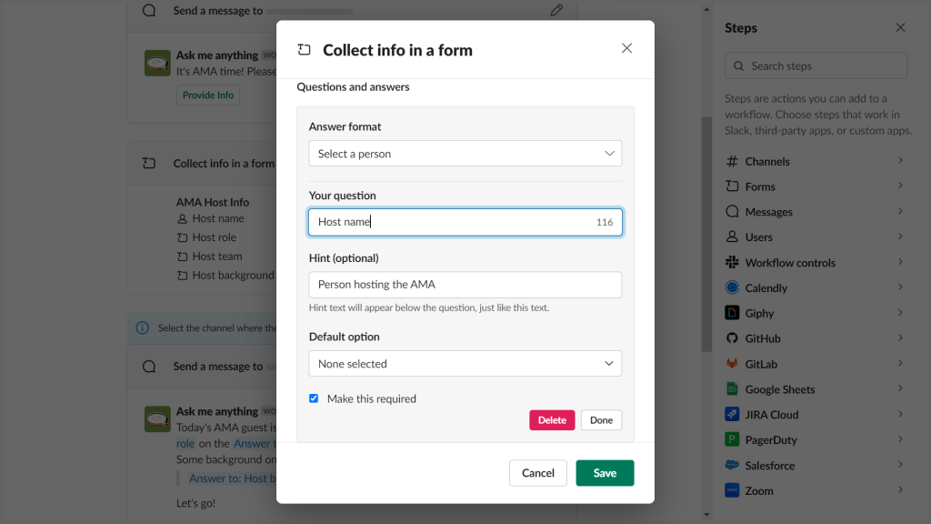The width and height of the screenshot is (931, 524).
Task: Click the Zoom app icon
Action: [x=732, y=490]
